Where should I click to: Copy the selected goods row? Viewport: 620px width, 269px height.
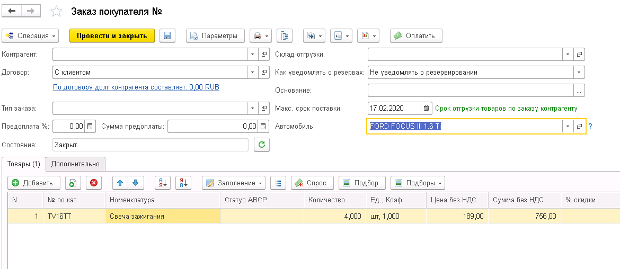73,183
